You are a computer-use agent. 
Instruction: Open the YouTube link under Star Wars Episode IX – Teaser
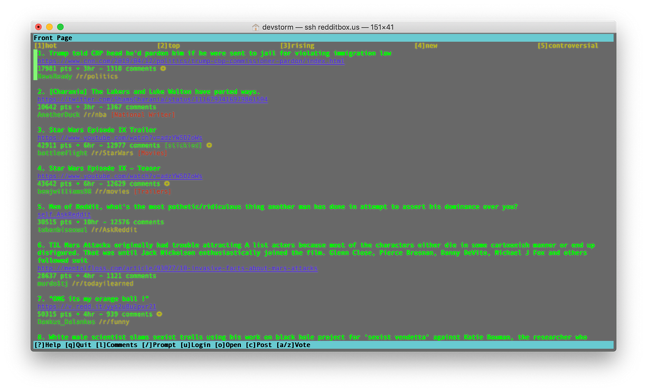(x=120, y=176)
